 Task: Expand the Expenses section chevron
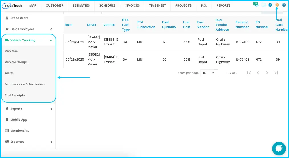coord(51,142)
